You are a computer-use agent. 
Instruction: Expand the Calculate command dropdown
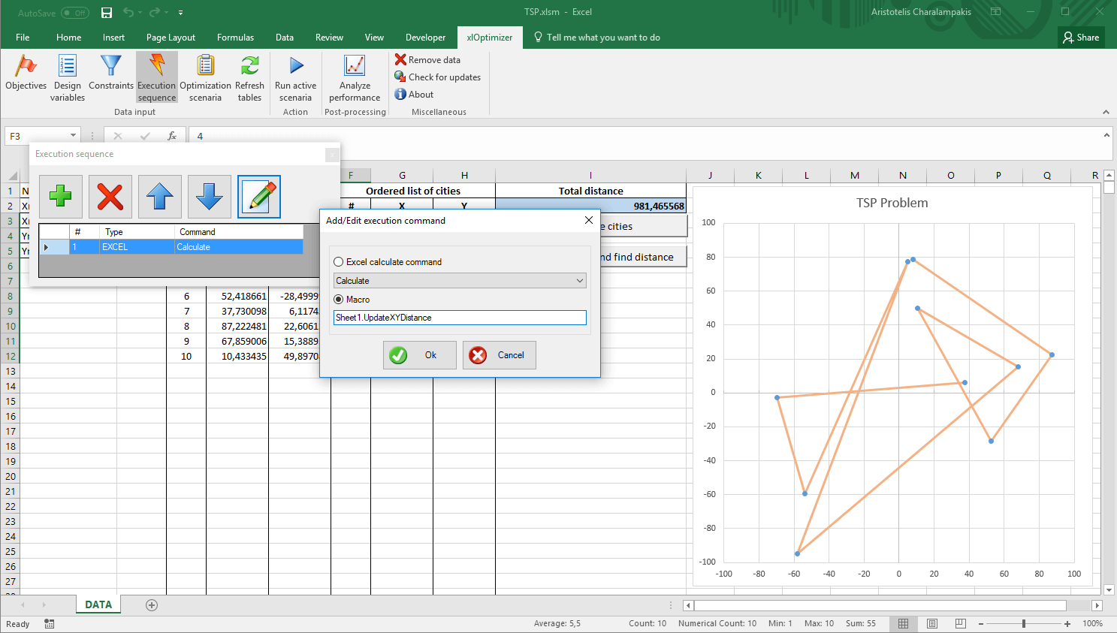pyautogui.click(x=579, y=281)
